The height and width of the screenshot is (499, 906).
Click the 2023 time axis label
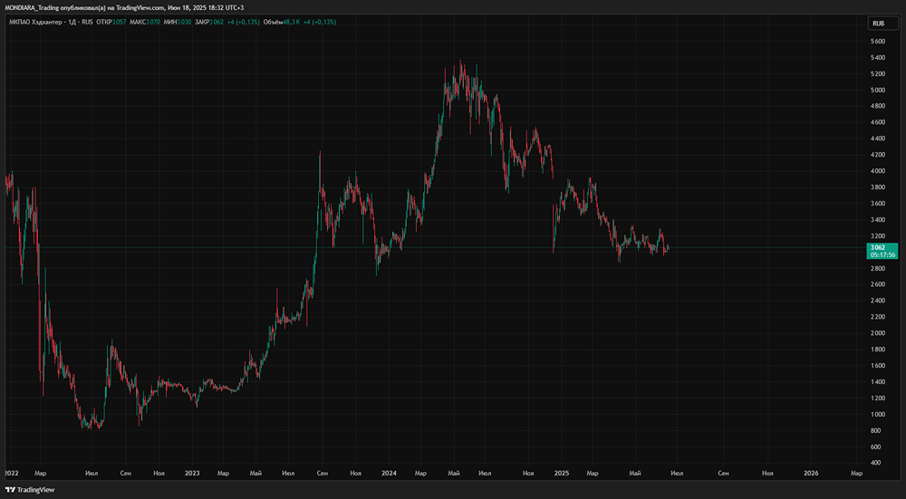pos(192,473)
